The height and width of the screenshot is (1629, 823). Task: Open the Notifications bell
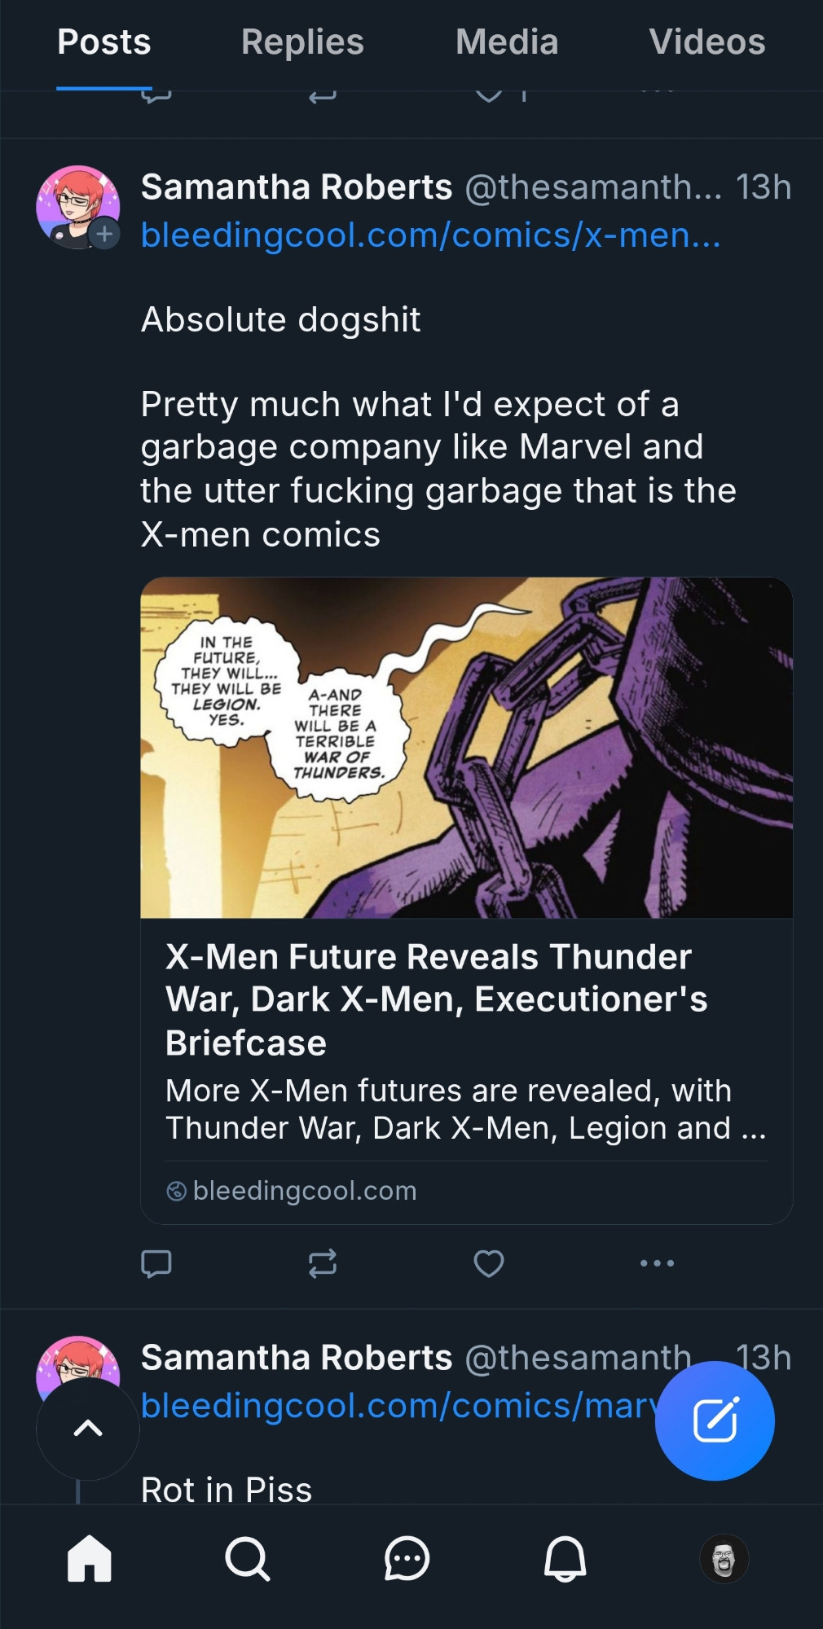coord(565,1558)
